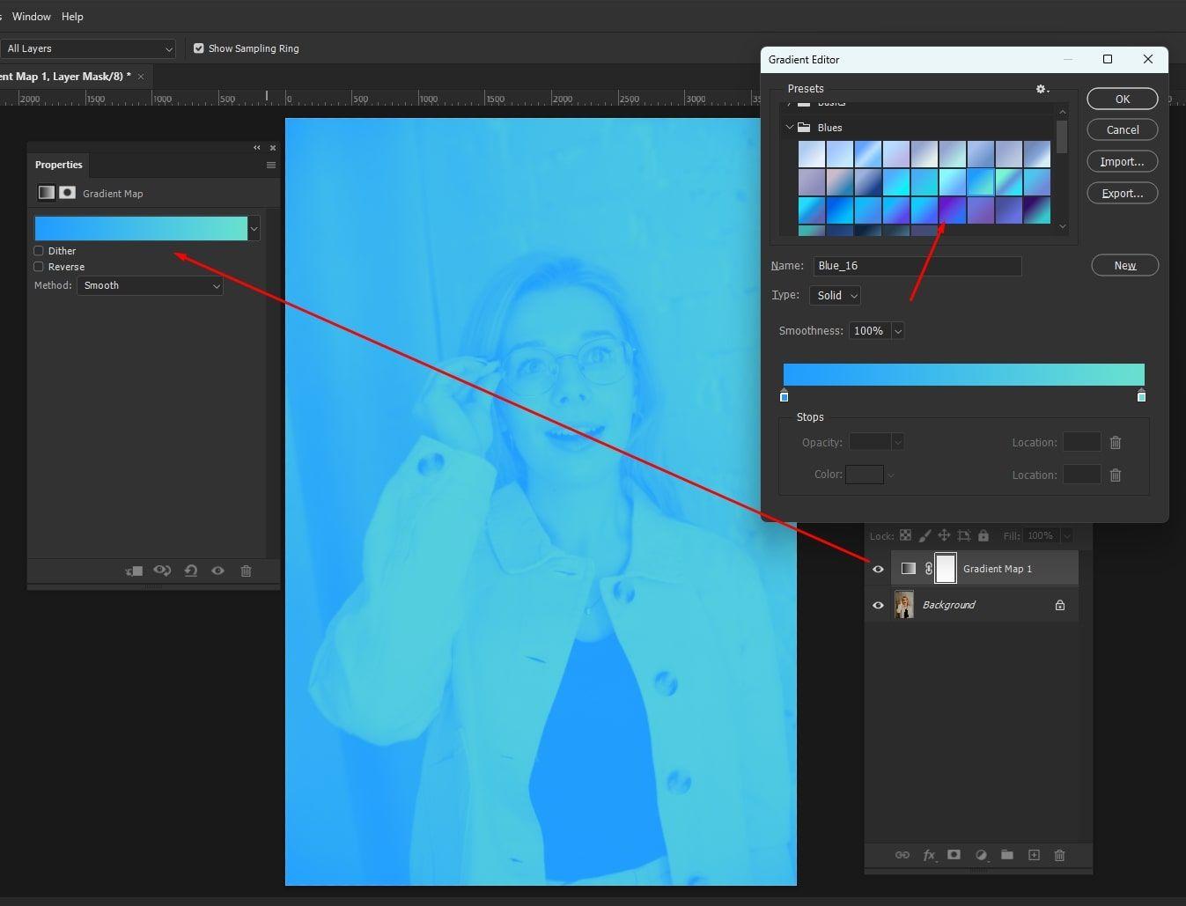
Task: Create new adjustment layer icon
Action: [981, 855]
